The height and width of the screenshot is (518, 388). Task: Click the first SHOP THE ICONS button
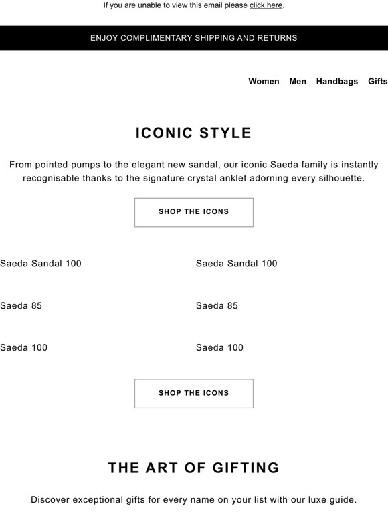194,212
